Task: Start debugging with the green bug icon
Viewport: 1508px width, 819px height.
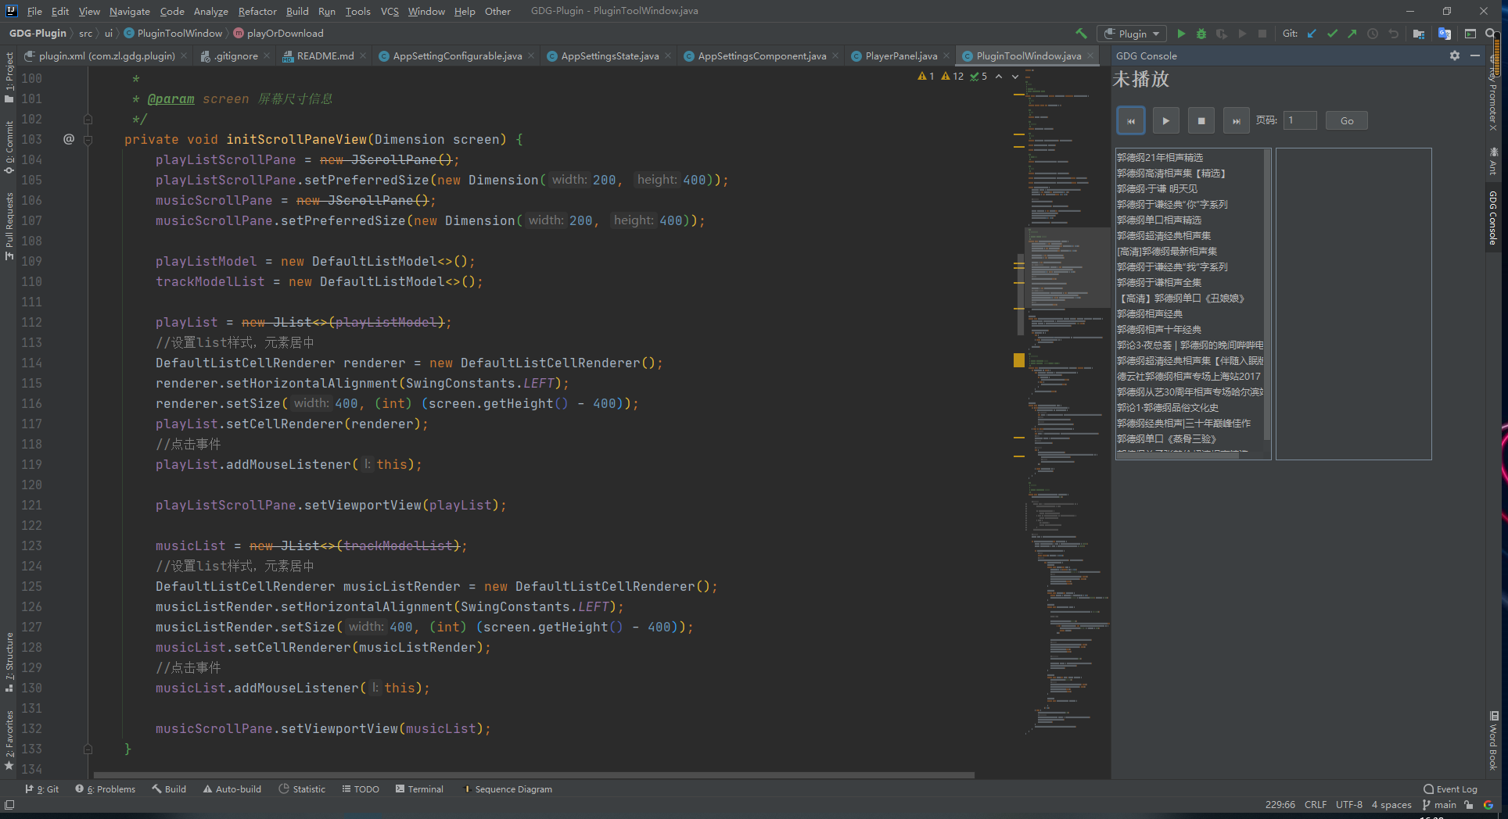Action: point(1201,34)
